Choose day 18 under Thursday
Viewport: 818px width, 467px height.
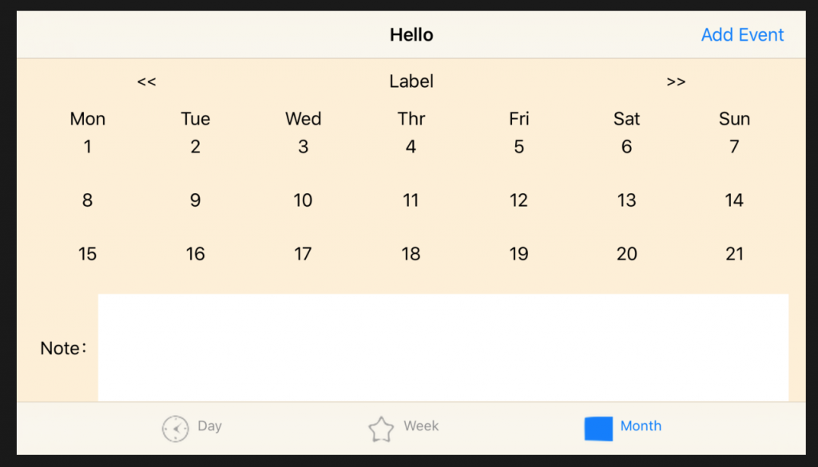(411, 254)
